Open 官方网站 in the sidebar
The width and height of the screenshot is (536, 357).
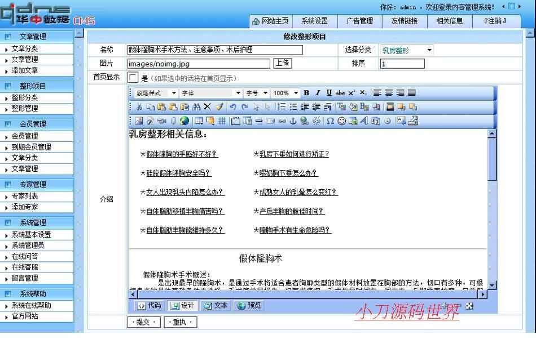25,316
